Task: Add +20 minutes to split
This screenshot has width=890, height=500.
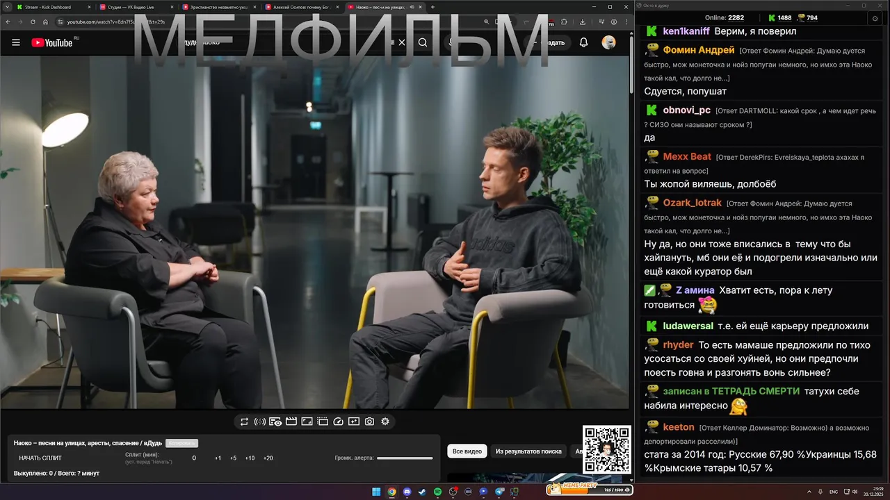Action: (x=268, y=458)
